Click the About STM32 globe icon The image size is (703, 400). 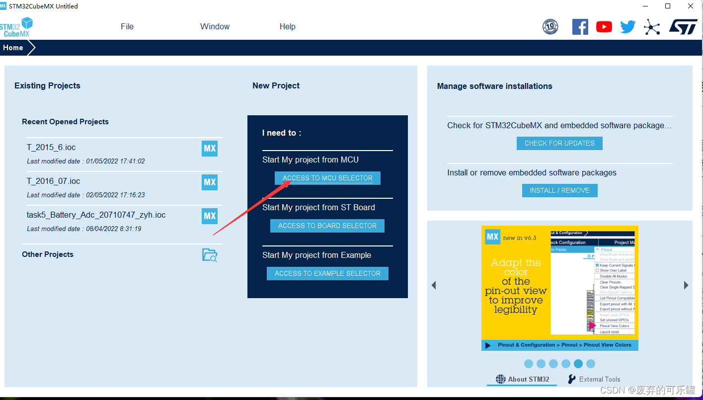pos(500,379)
